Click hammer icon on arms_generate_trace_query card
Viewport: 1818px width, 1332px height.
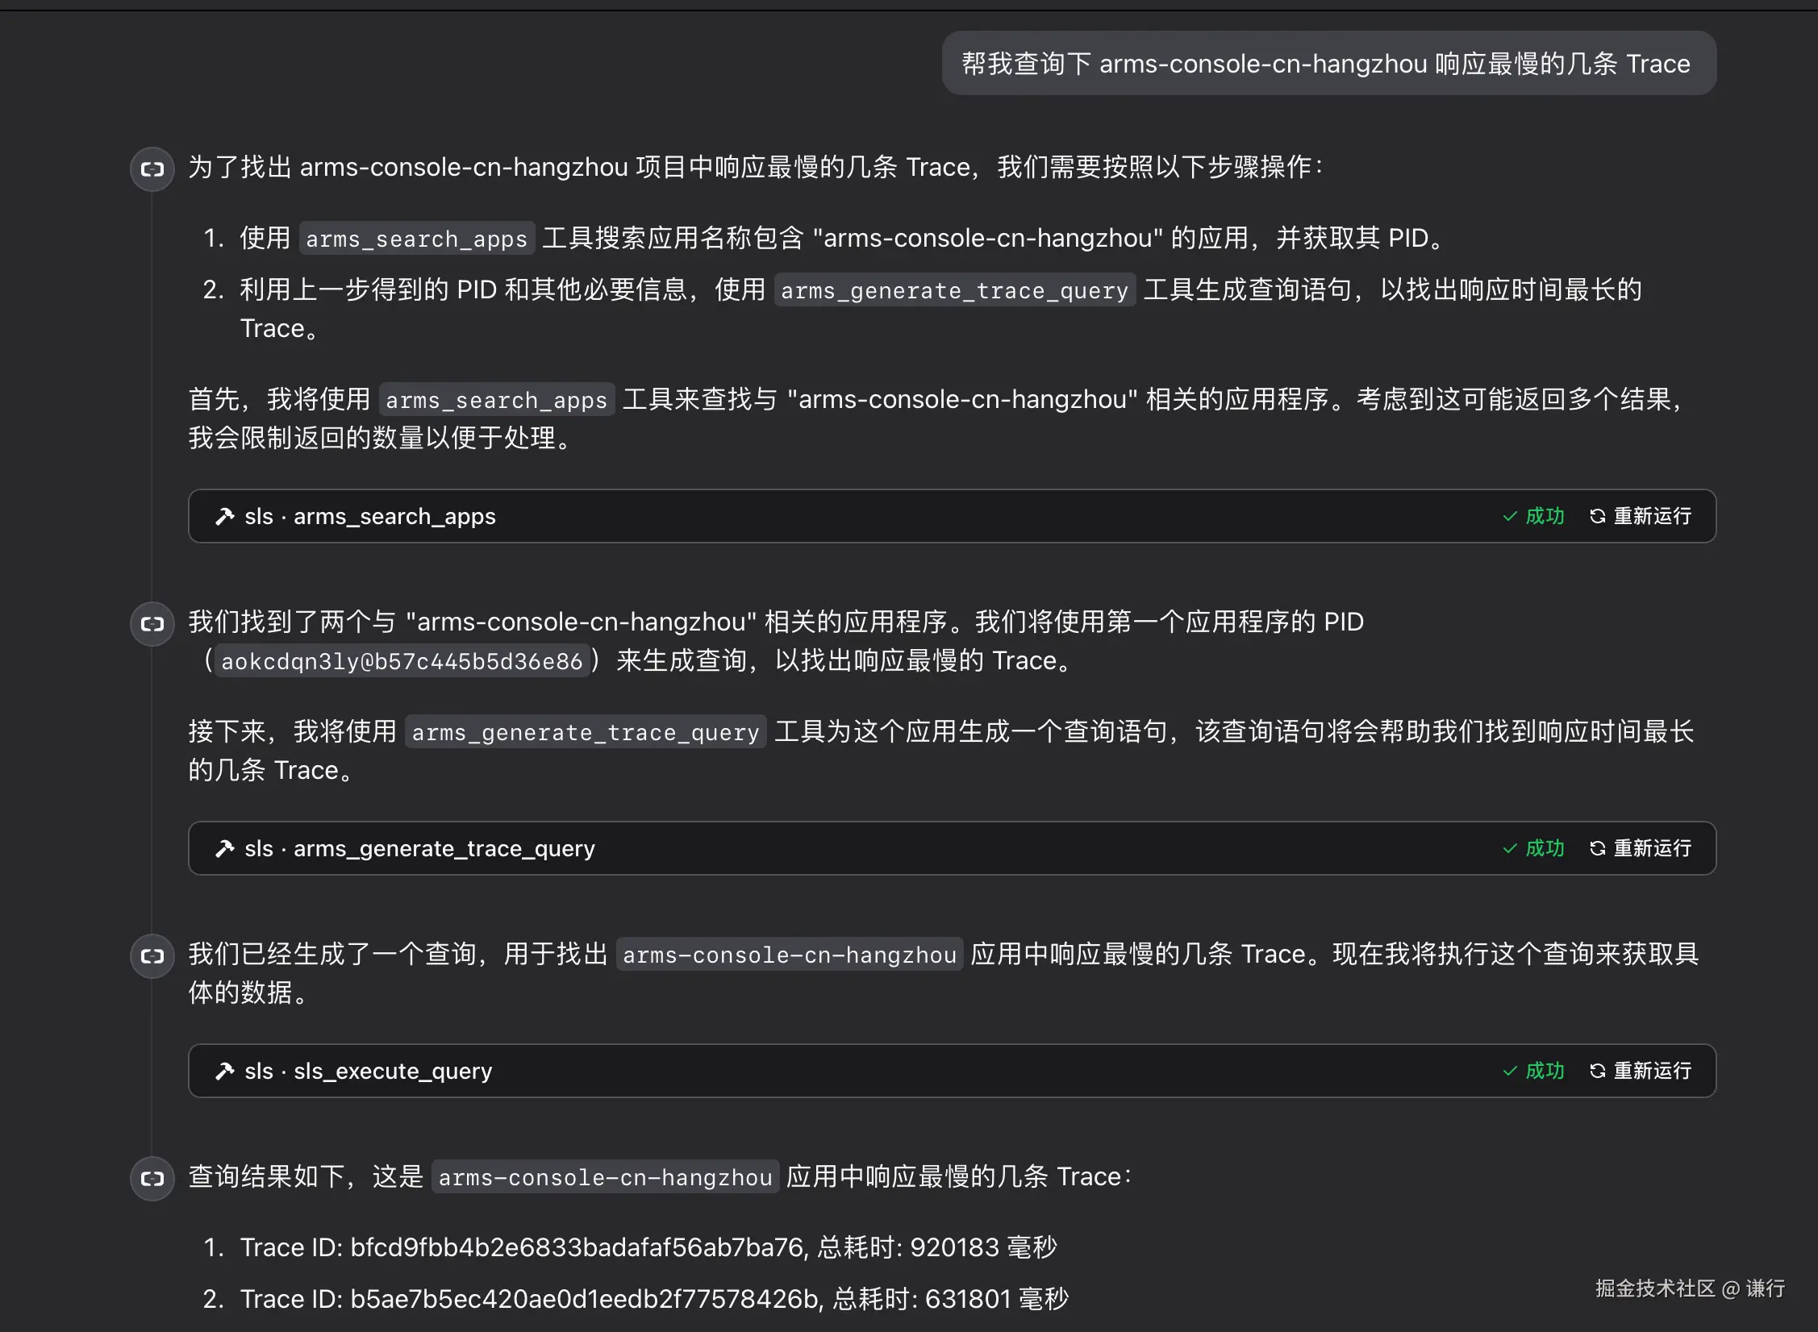pos(224,849)
